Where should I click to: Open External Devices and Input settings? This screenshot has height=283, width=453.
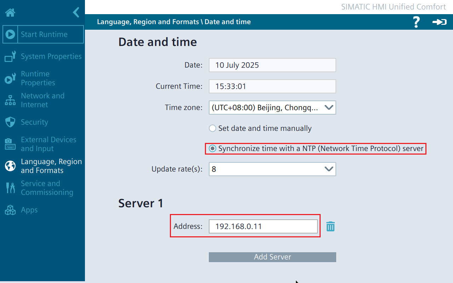[48, 144]
